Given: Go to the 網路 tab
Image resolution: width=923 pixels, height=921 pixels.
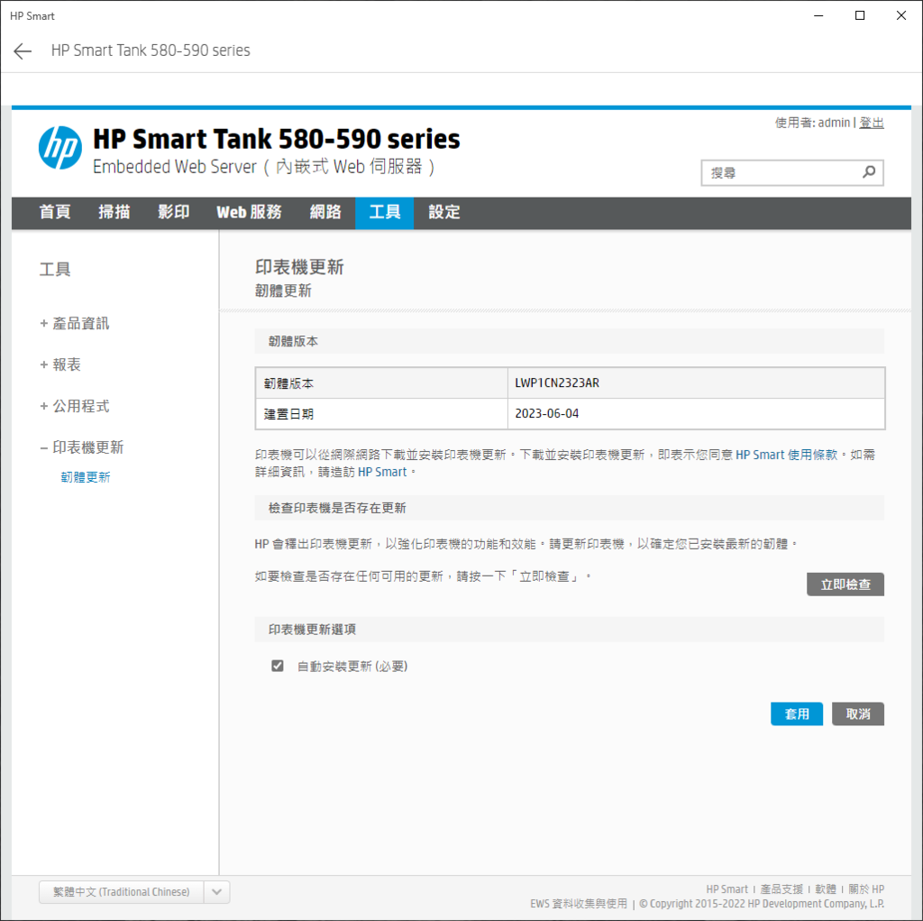Looking at the screenshot, I should [325, 212].
